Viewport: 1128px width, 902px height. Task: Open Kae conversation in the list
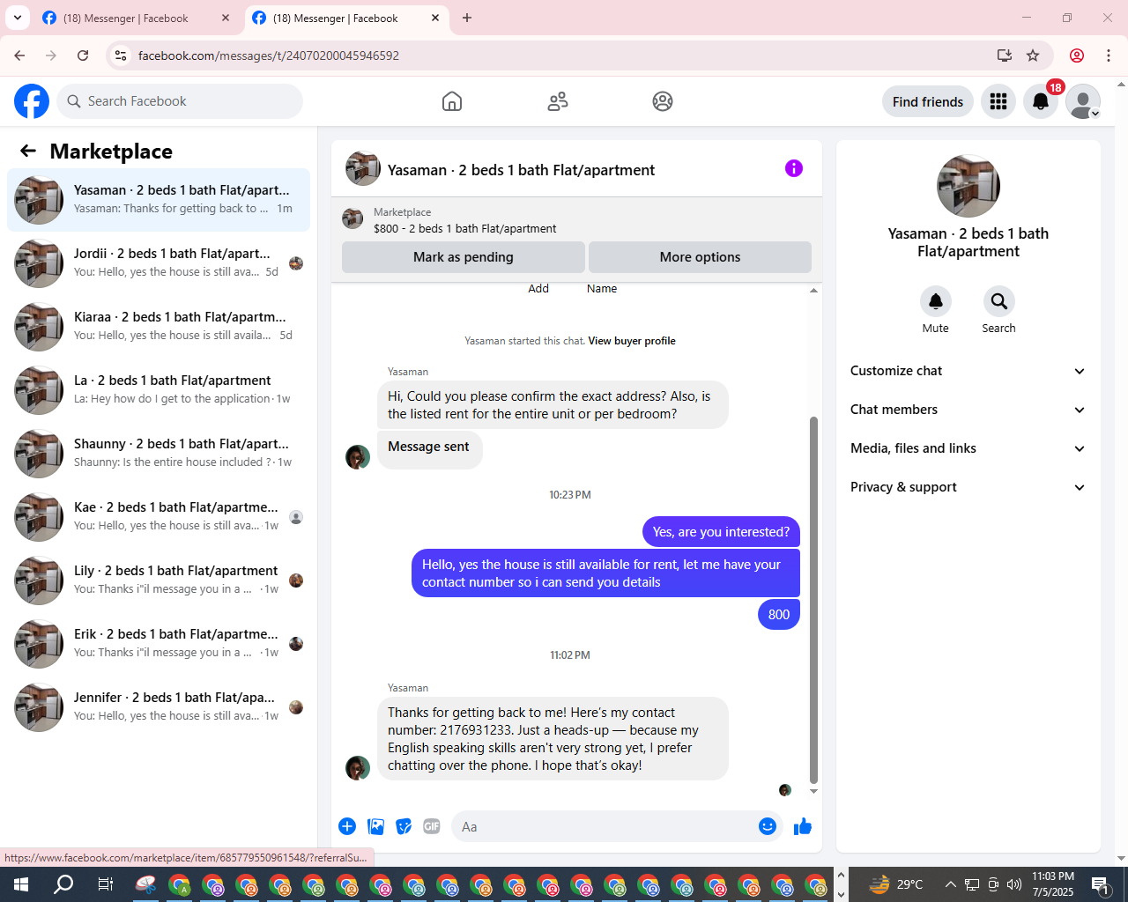(x=159, y=517)
